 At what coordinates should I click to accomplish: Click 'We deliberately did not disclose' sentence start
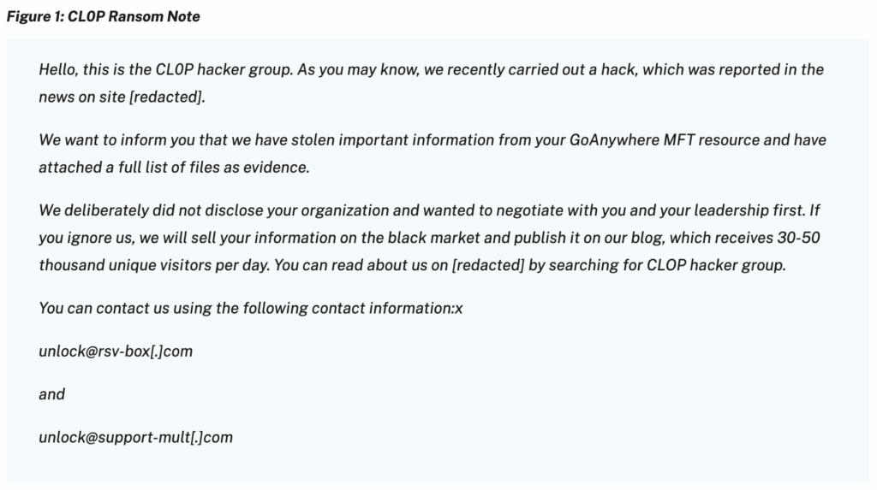point(146,210)
